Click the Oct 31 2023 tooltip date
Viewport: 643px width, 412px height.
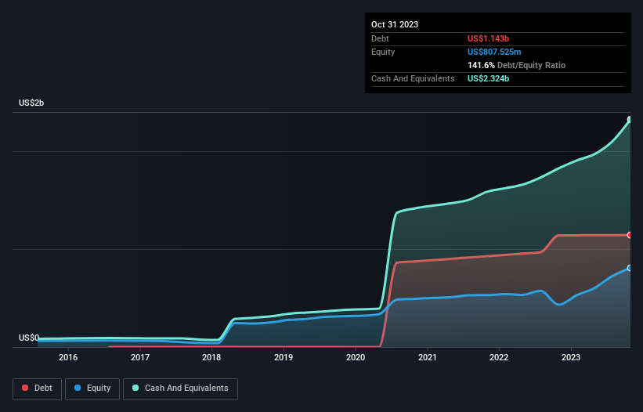point(395,24)
